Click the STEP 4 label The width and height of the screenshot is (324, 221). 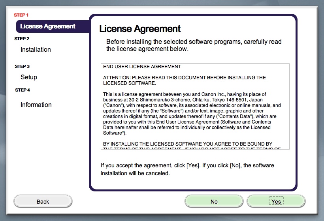point(22,90)
